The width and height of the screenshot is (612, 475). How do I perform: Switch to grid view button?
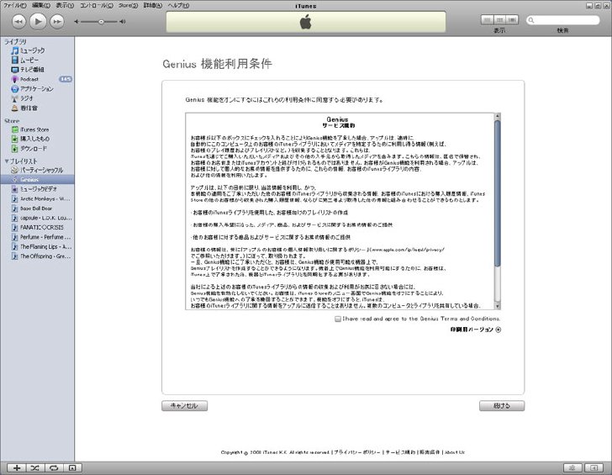(499, 20)
